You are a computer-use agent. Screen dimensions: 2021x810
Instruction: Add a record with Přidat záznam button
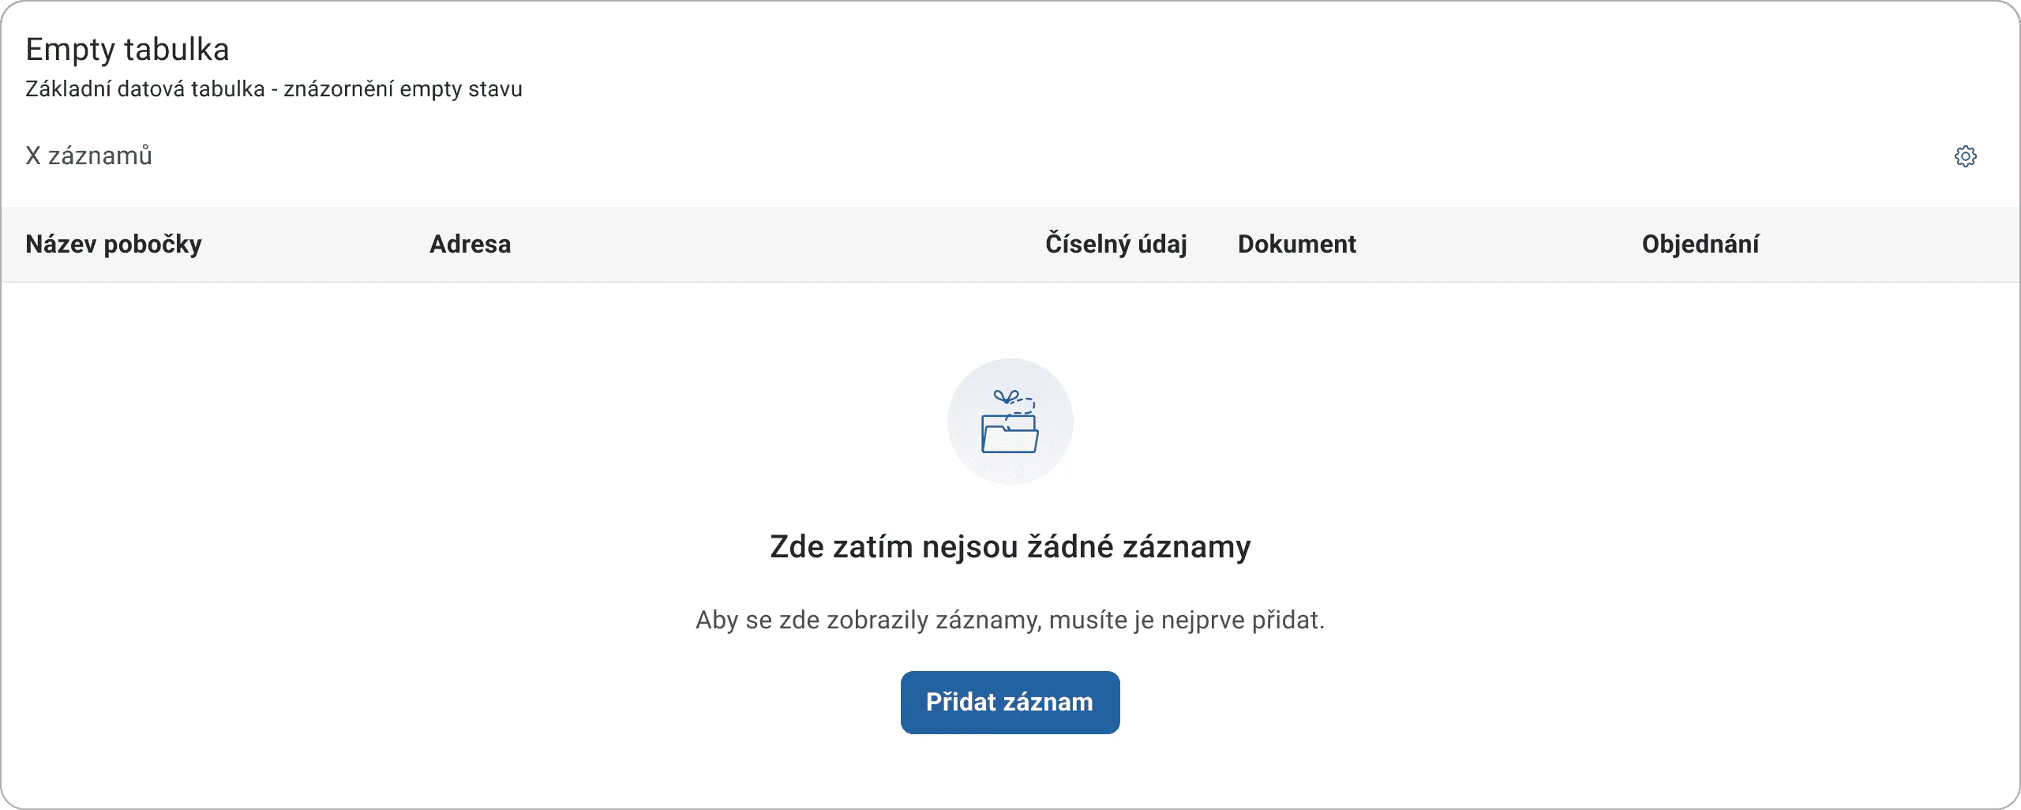coord(1010,703)
